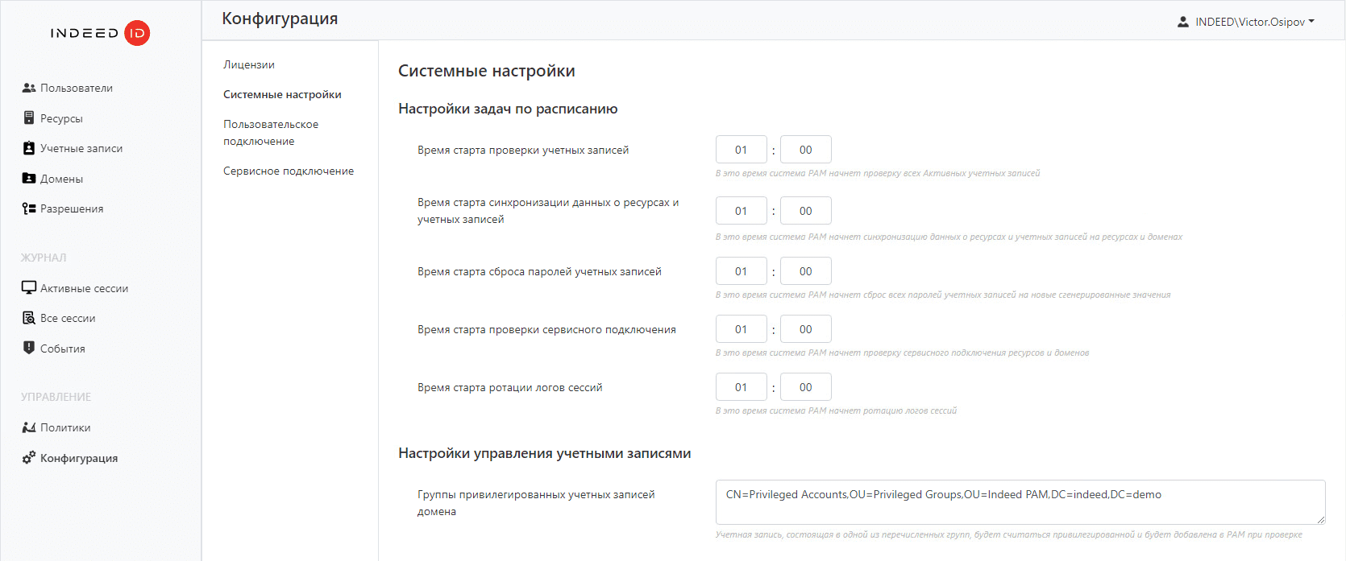Click the Domains folder icon
The width and height of the screenshot is (1346, 561).
[29, 179]
